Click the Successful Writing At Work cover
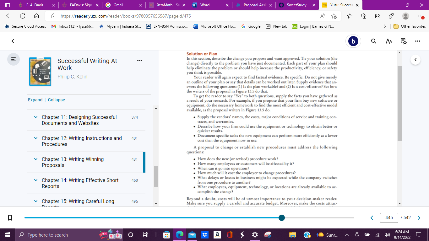429x241 pixels. pyautogui.click(x=40, y=71)
